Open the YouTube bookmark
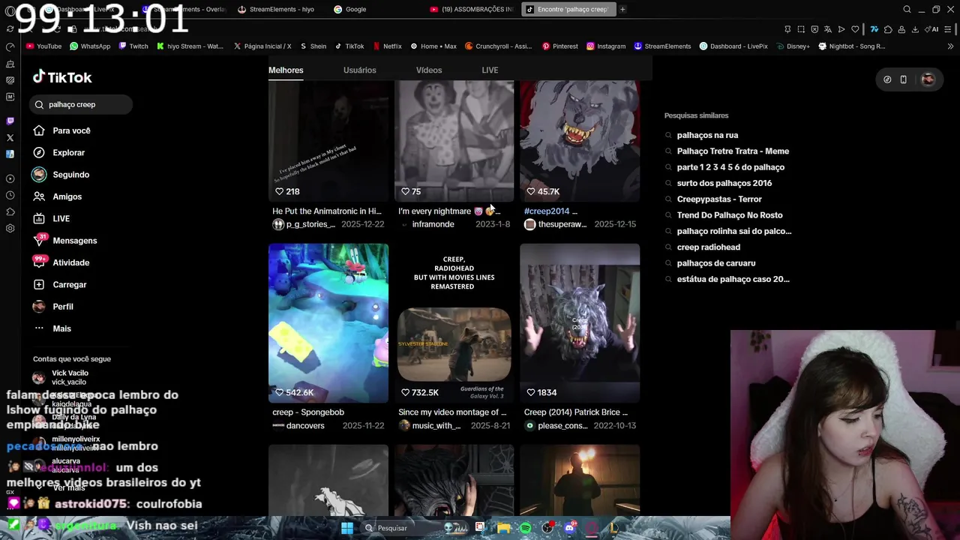The width and height of the screenshot is (960, 540). click(43, 46)
